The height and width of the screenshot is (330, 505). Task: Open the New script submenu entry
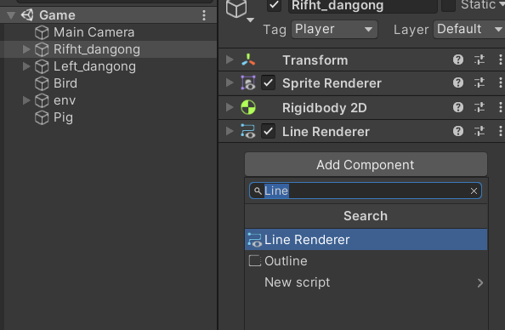[366, 282]
